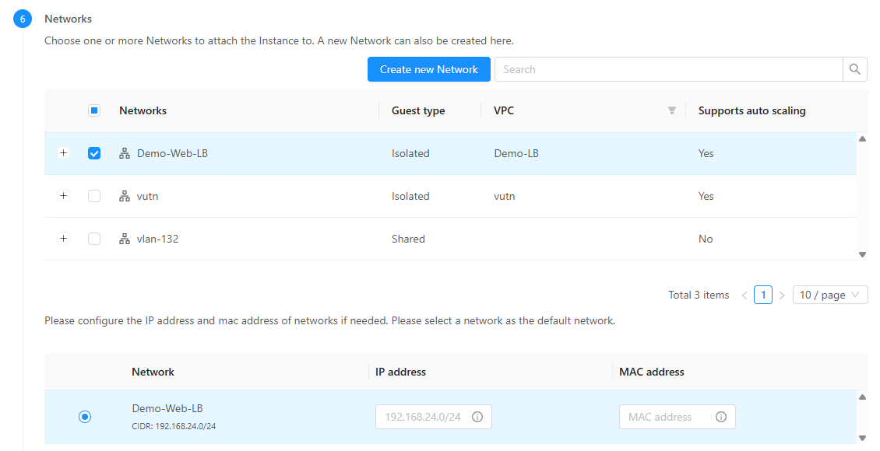
Task: Select page 1 in pagination
Action: pyautogui.click(x=763, y=295)
